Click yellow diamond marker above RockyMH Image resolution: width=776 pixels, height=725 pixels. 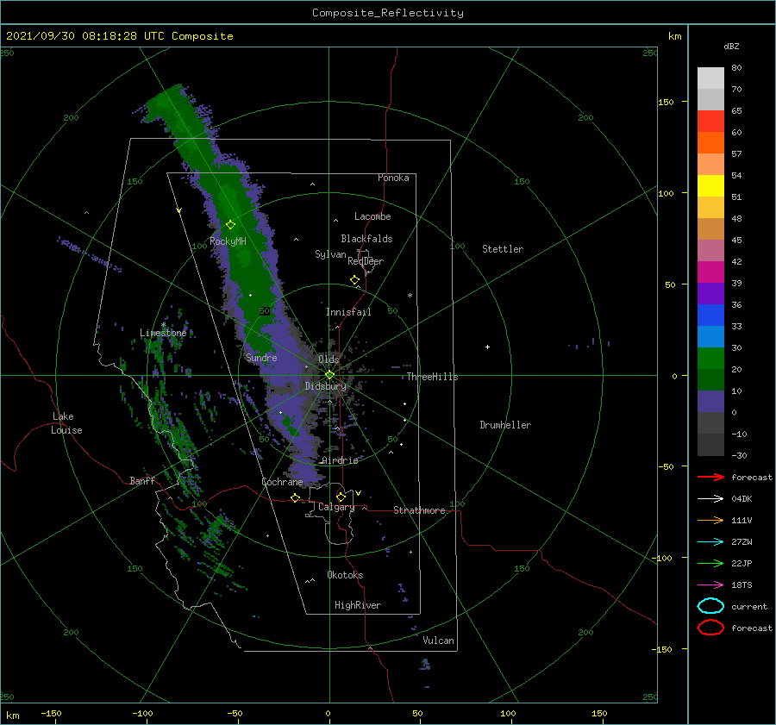click(x=230, y=225)
